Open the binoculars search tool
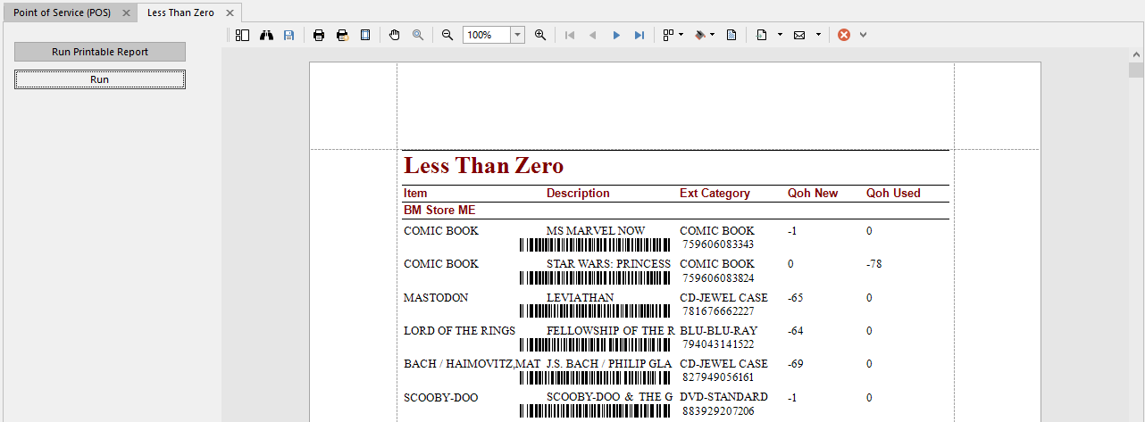1145x422 pixels. pyautogui.click(x=266, y=35)
